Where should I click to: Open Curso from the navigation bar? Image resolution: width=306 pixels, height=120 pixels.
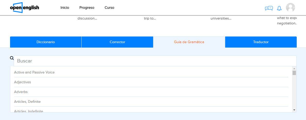coord(109,8)
